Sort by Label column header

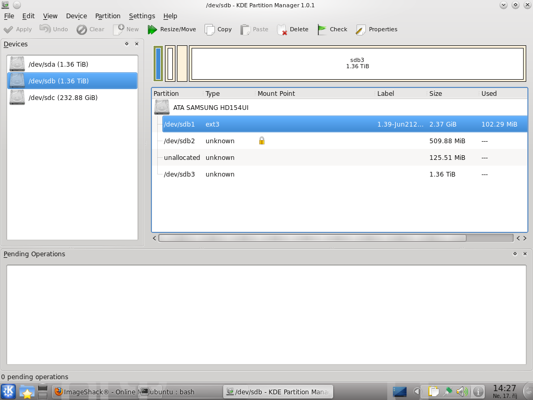point(401,94)
